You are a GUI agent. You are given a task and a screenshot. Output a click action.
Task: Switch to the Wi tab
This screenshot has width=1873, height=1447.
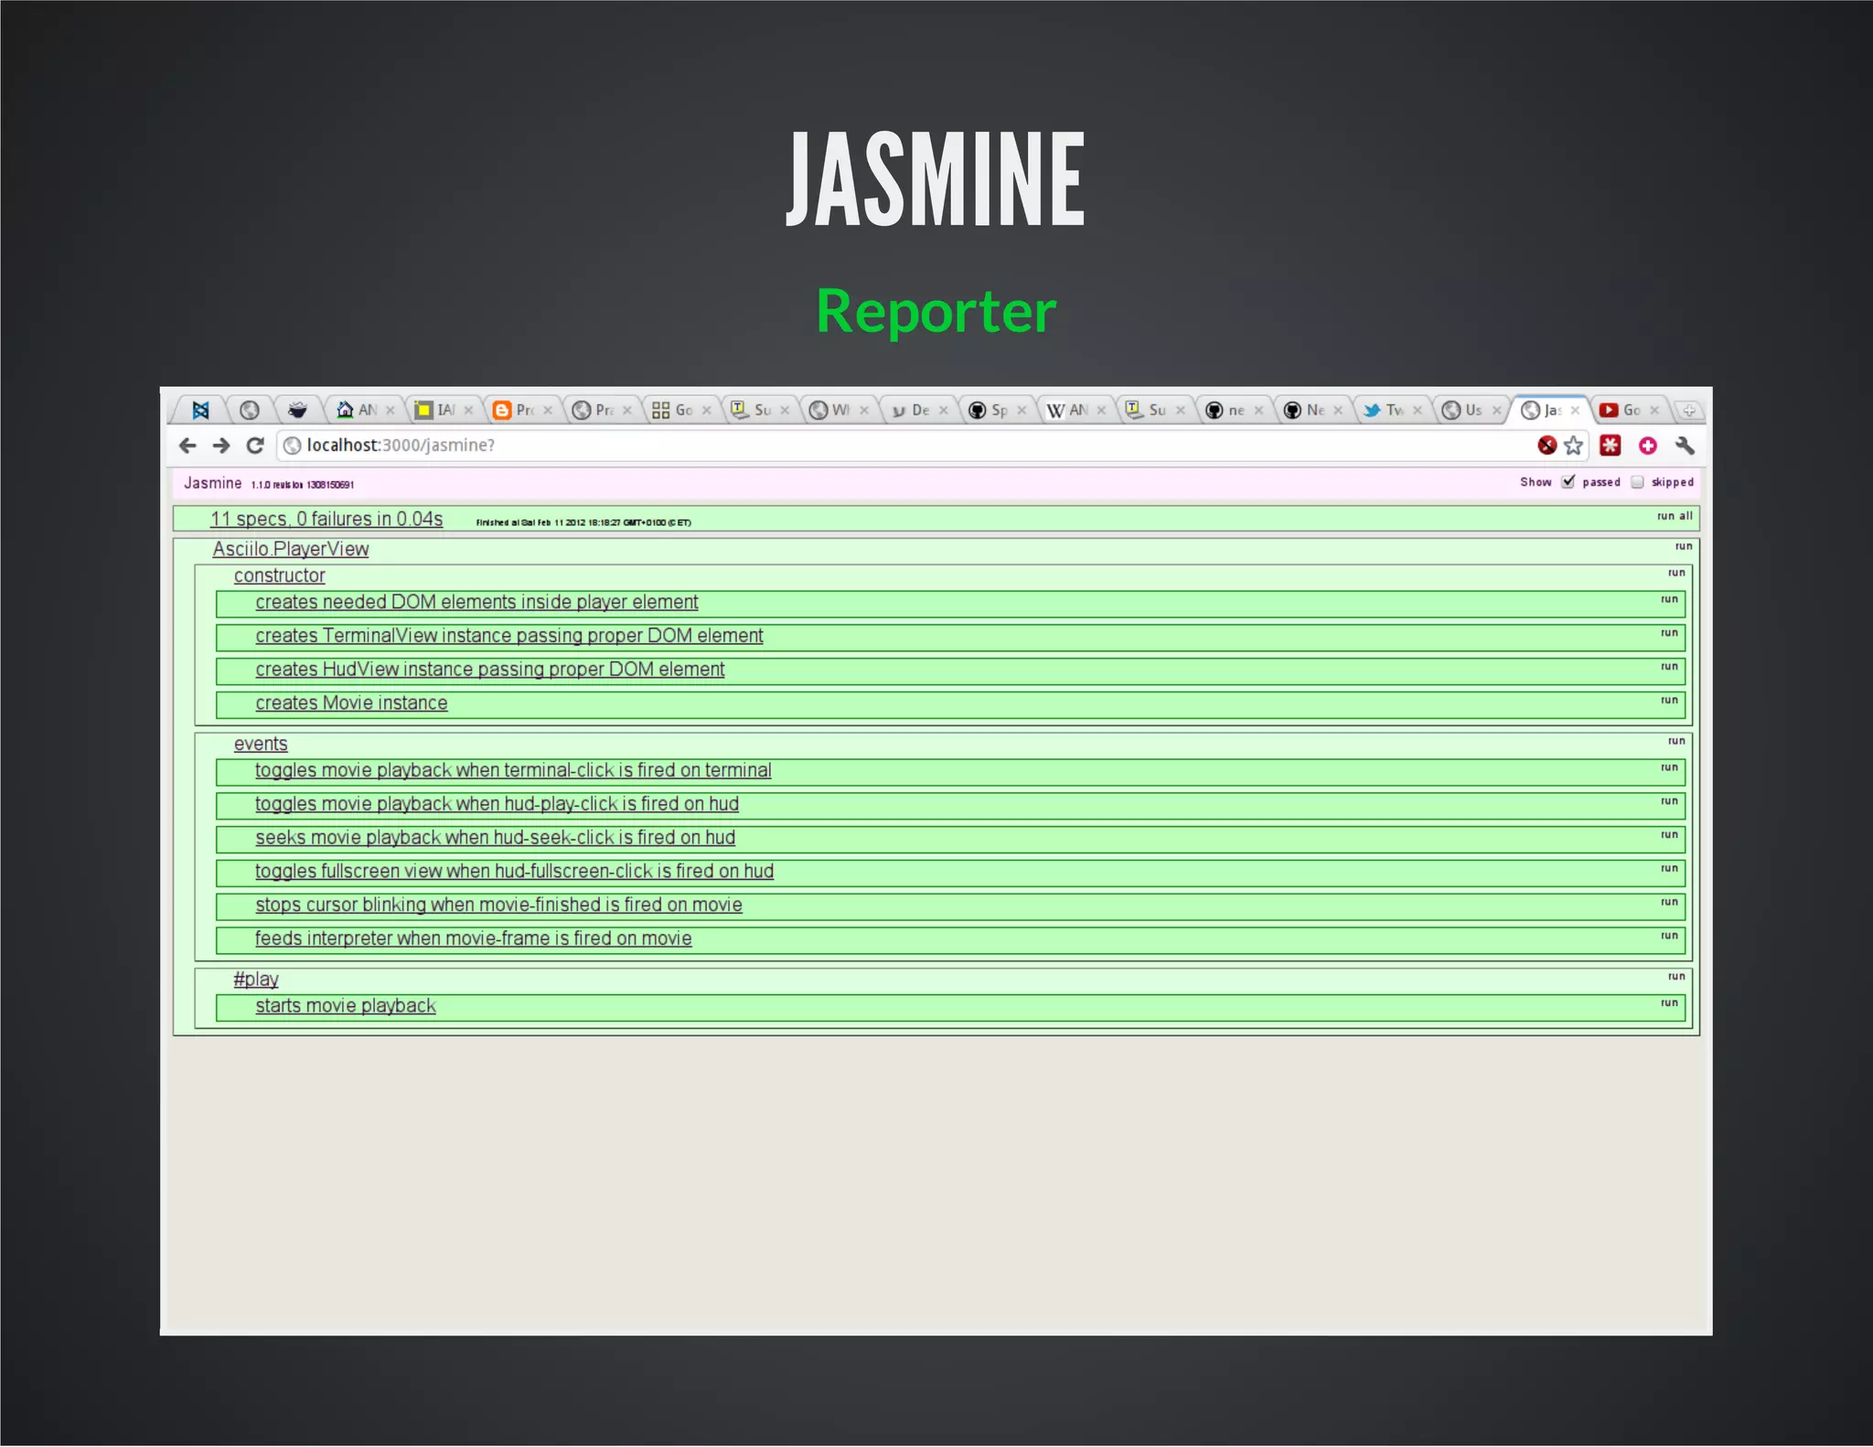click(x=838, y=410)
